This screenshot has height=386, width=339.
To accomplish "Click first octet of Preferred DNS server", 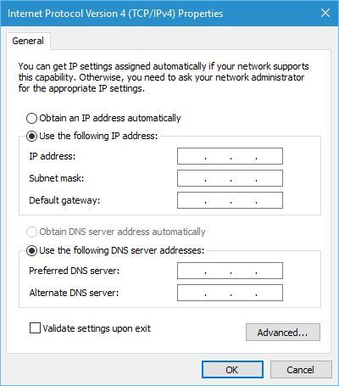I will [x=191, y=271].
